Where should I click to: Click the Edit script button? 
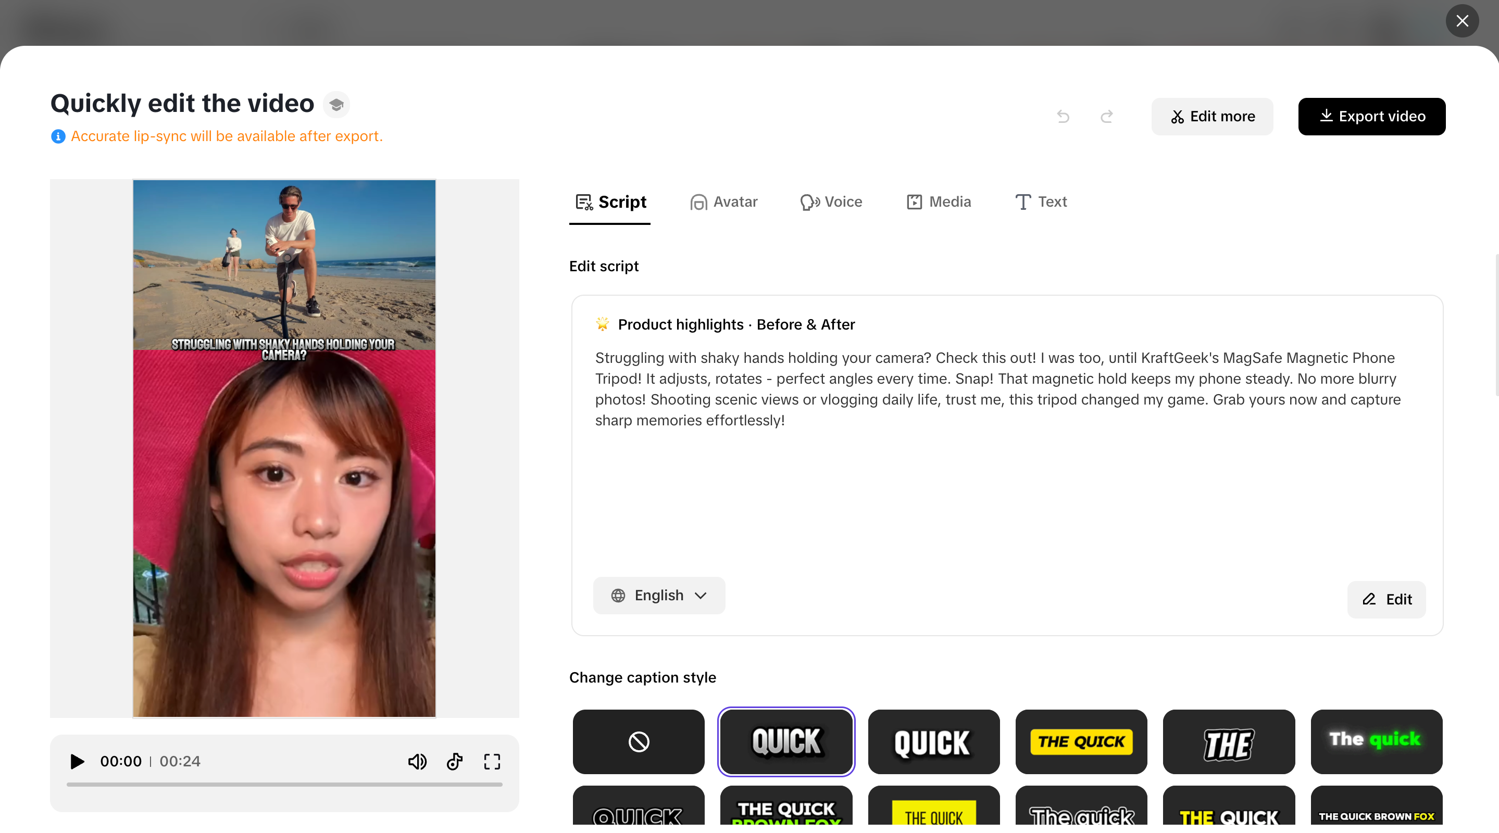pyautogui.click(x=1386, y=599)
